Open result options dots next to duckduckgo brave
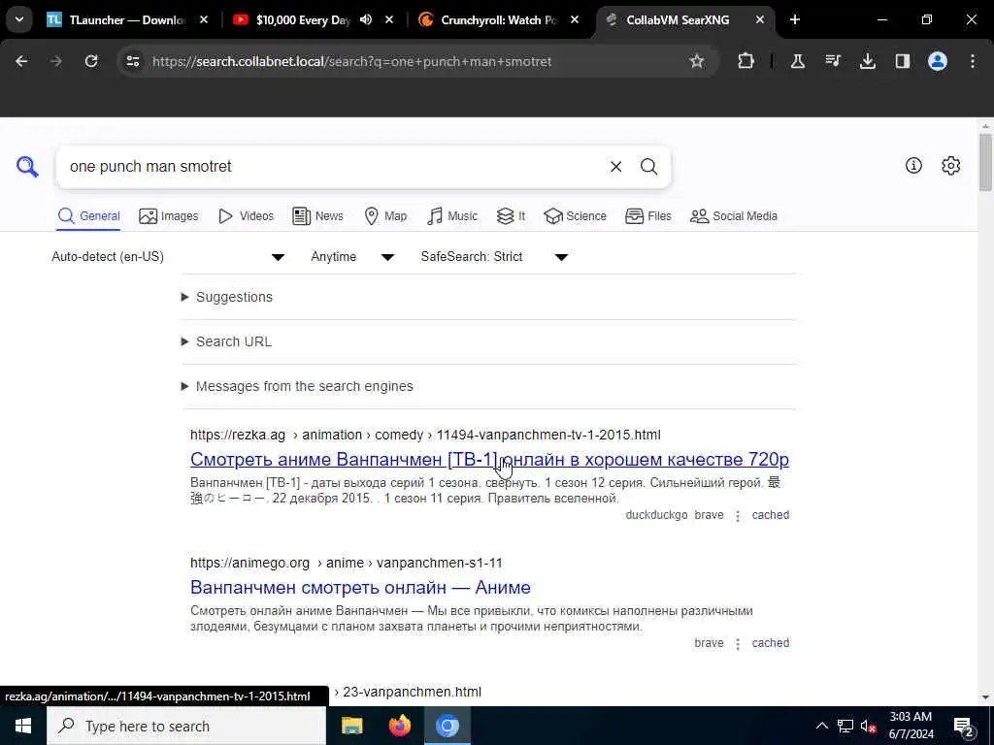 tap(738, 516)
